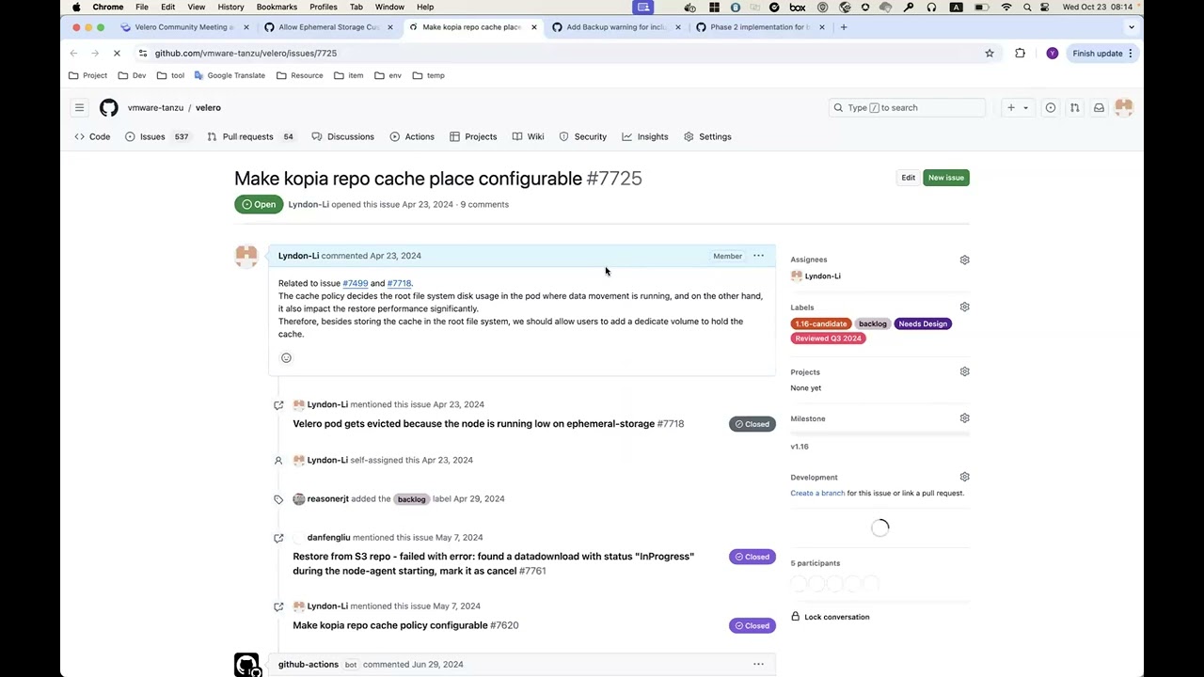Open linked issue #7499
Screen dimensions: 1204x677
point(356,283)
